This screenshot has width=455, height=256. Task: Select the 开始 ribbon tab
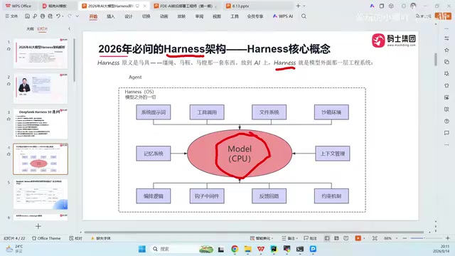93,16
